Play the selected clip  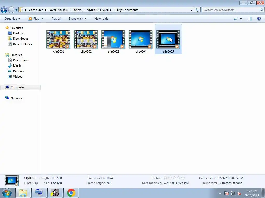(x=34, y=19)
